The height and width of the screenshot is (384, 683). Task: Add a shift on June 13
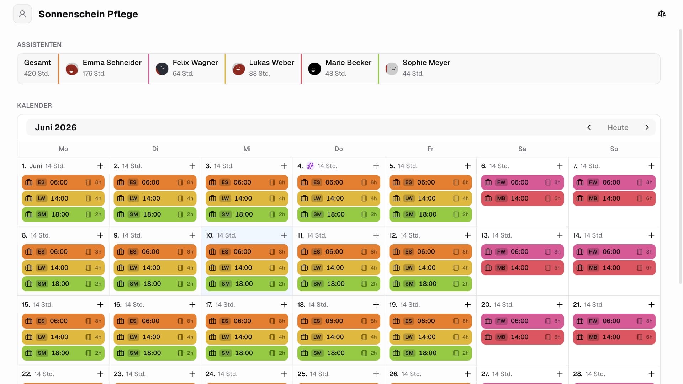click(560, 235)
